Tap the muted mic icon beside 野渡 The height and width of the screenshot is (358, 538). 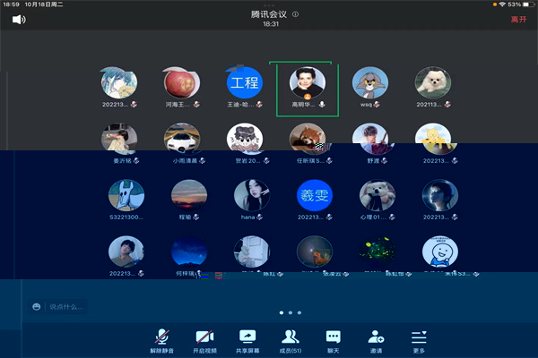[385, 160]
